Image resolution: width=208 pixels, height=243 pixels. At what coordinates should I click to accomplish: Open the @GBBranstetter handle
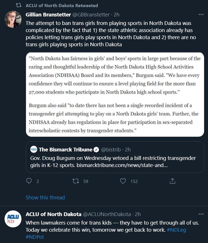[91, 14]
